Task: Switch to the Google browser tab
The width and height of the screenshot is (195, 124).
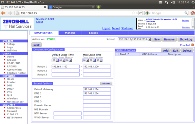Action: (72, 7)
